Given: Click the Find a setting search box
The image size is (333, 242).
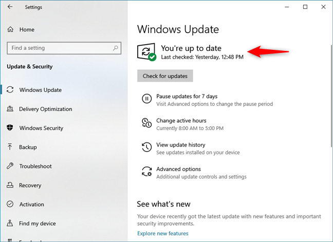Looking at the screenshot, I should (64, 48).
